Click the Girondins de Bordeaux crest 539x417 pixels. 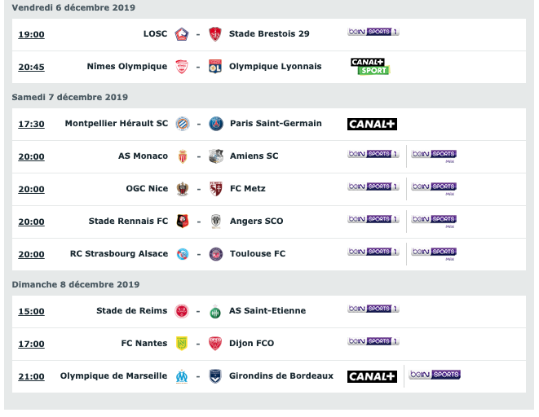click(215, 376)
